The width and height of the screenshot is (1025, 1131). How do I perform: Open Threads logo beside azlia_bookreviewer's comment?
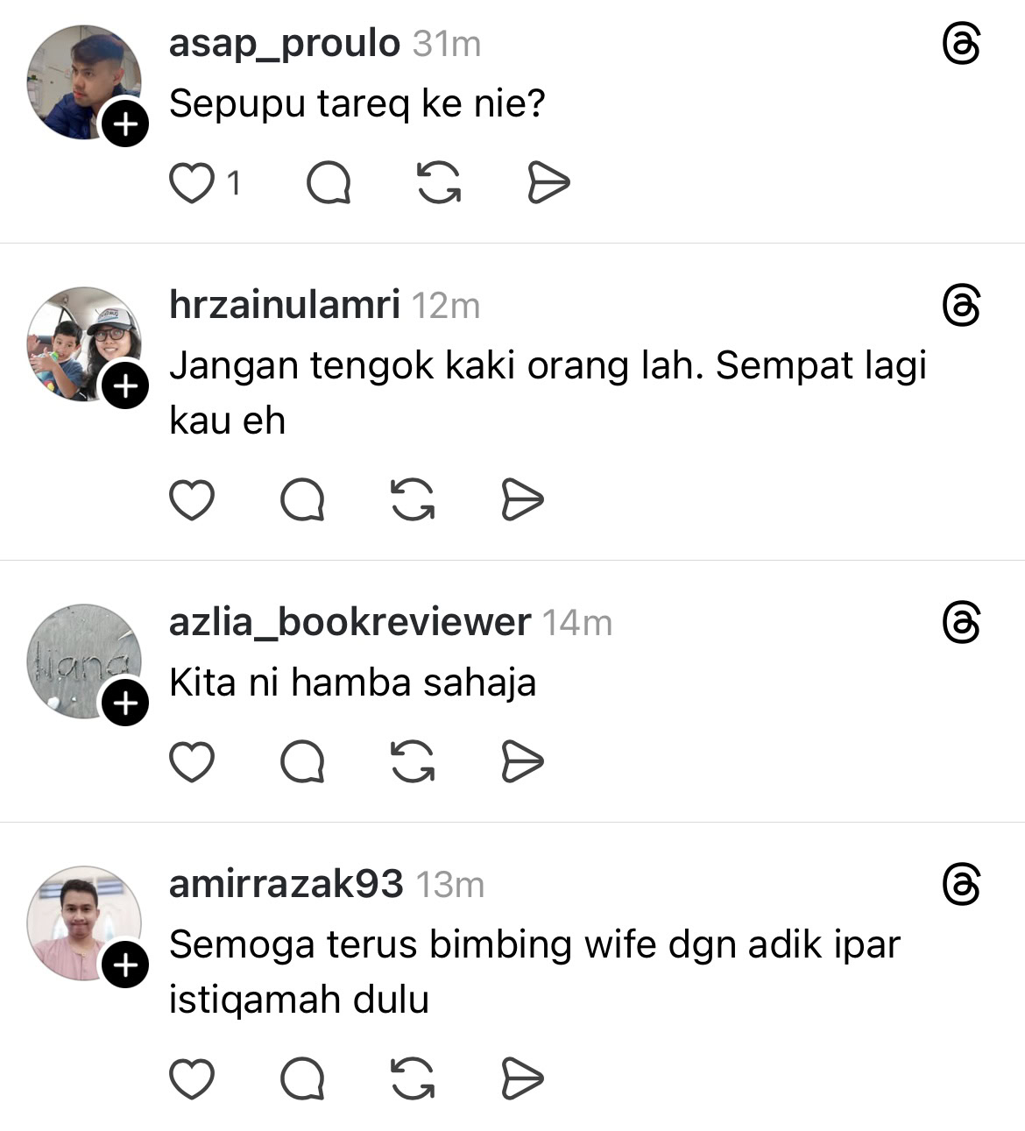(x=961, y=623)
